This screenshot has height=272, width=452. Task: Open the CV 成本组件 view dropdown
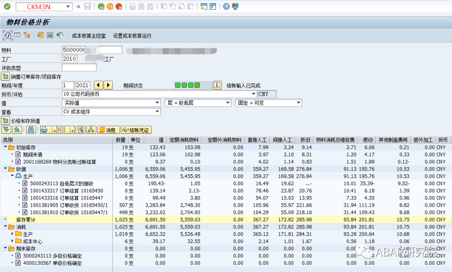point(157,111)
